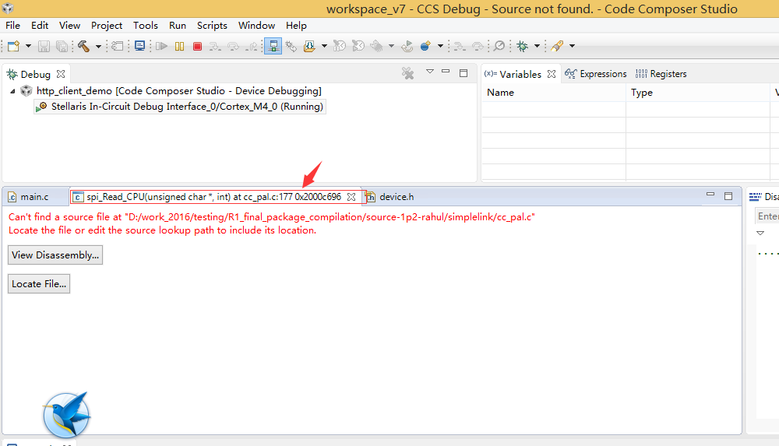This screenshot has width=779, height=446.
Task: Click the Step Over icon
Action: click(x=233, y=46)
